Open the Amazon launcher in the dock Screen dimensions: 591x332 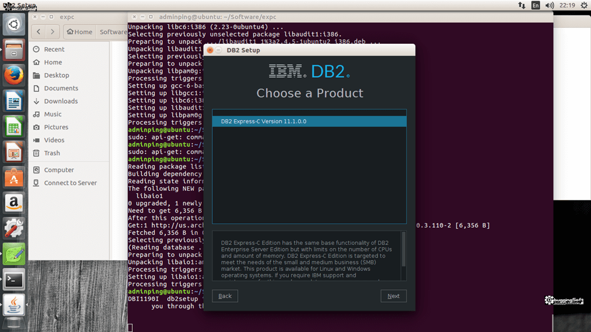tap(14, 203)
